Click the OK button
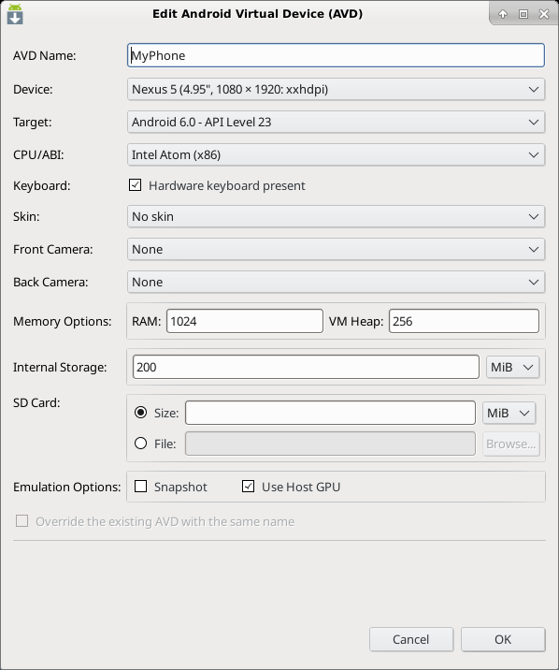The image size is (559, 670). tap(503, 639)
